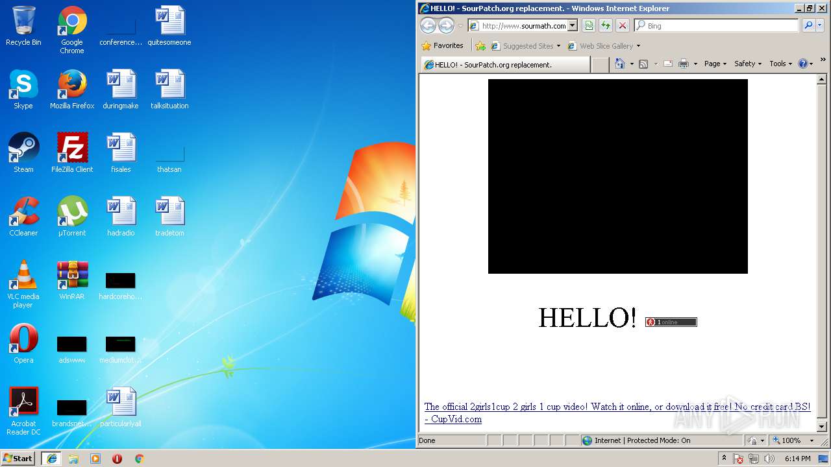Select the particularlyall Word document icon
831x467 pixels.
[x=121, y=407]
